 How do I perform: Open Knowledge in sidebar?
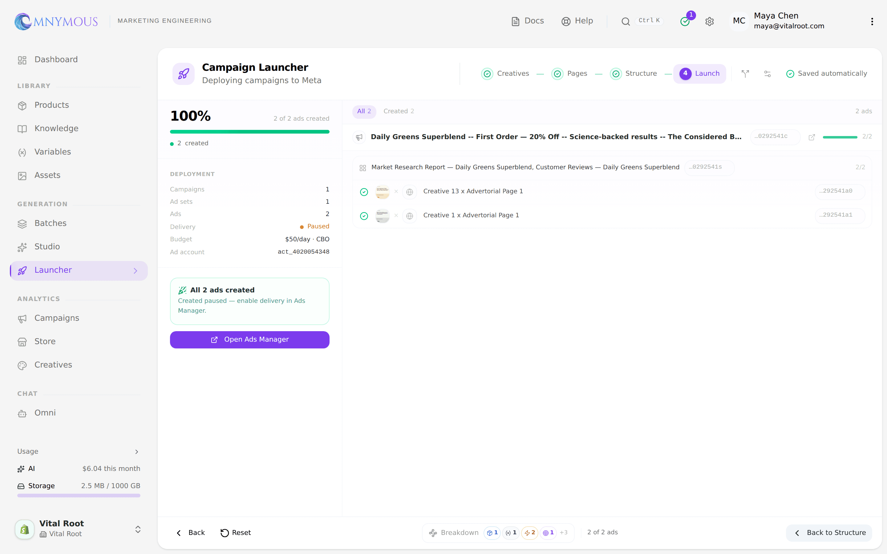[79, 129]
